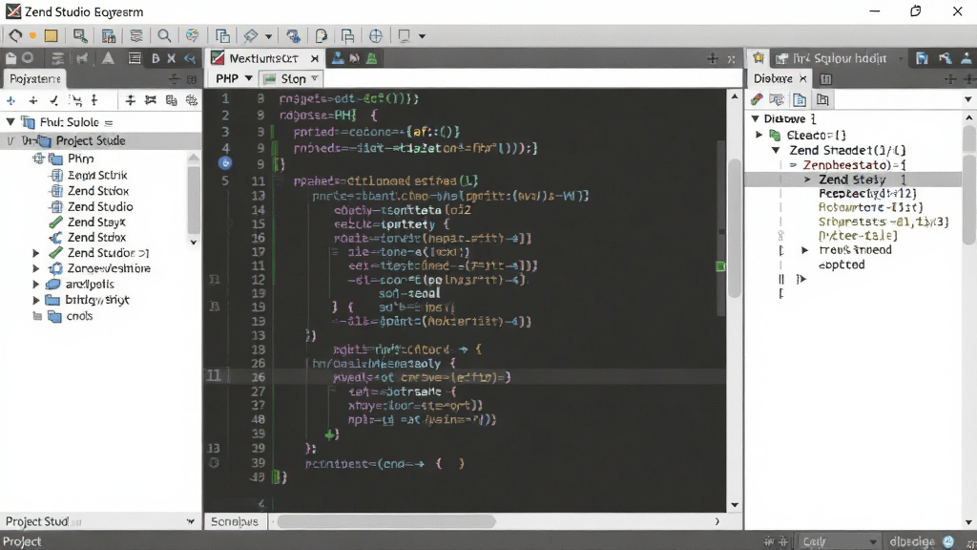
Task: Click the double left chevron icon above project panel
Action: (190, 58)
